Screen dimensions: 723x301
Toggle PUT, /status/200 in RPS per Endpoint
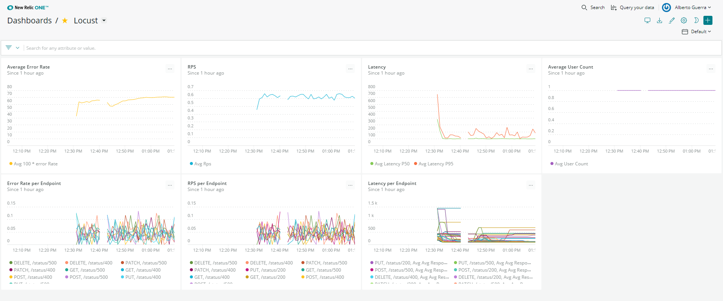265,270
